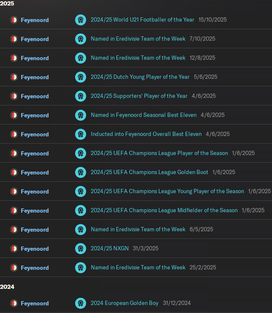This screenshot has height=313, width=272.
Task: Open Named in Feyenoord Seasonal Best Eleven
Action: [x=143, y=115]
